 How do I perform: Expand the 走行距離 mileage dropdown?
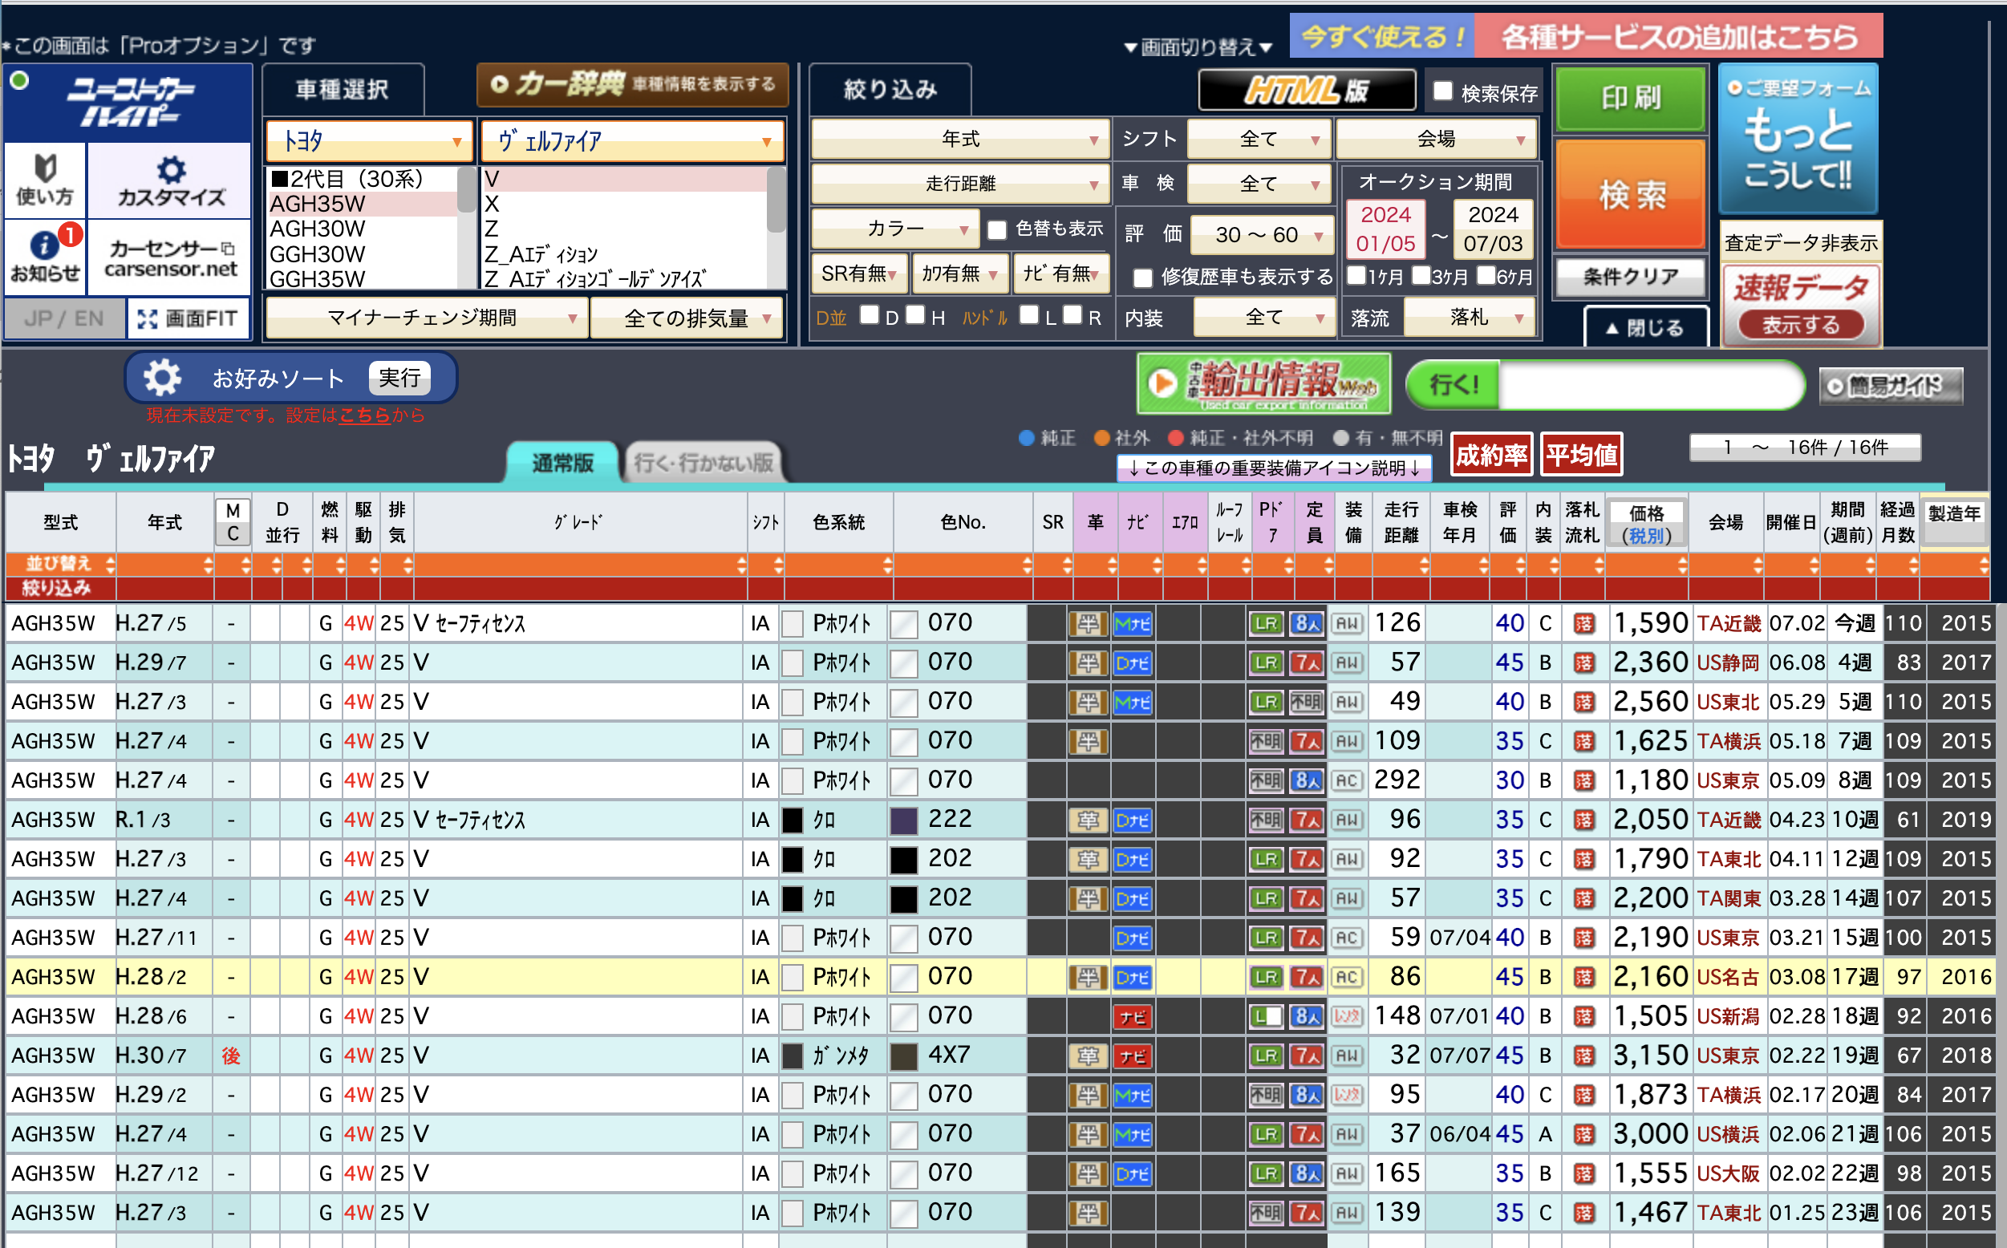(959, 183)
